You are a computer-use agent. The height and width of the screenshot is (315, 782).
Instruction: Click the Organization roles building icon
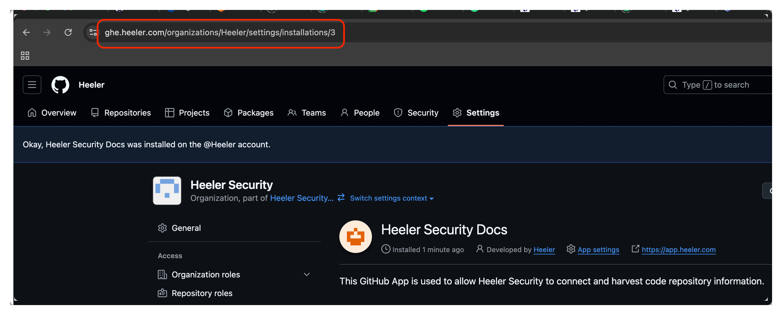coord(162,275)
